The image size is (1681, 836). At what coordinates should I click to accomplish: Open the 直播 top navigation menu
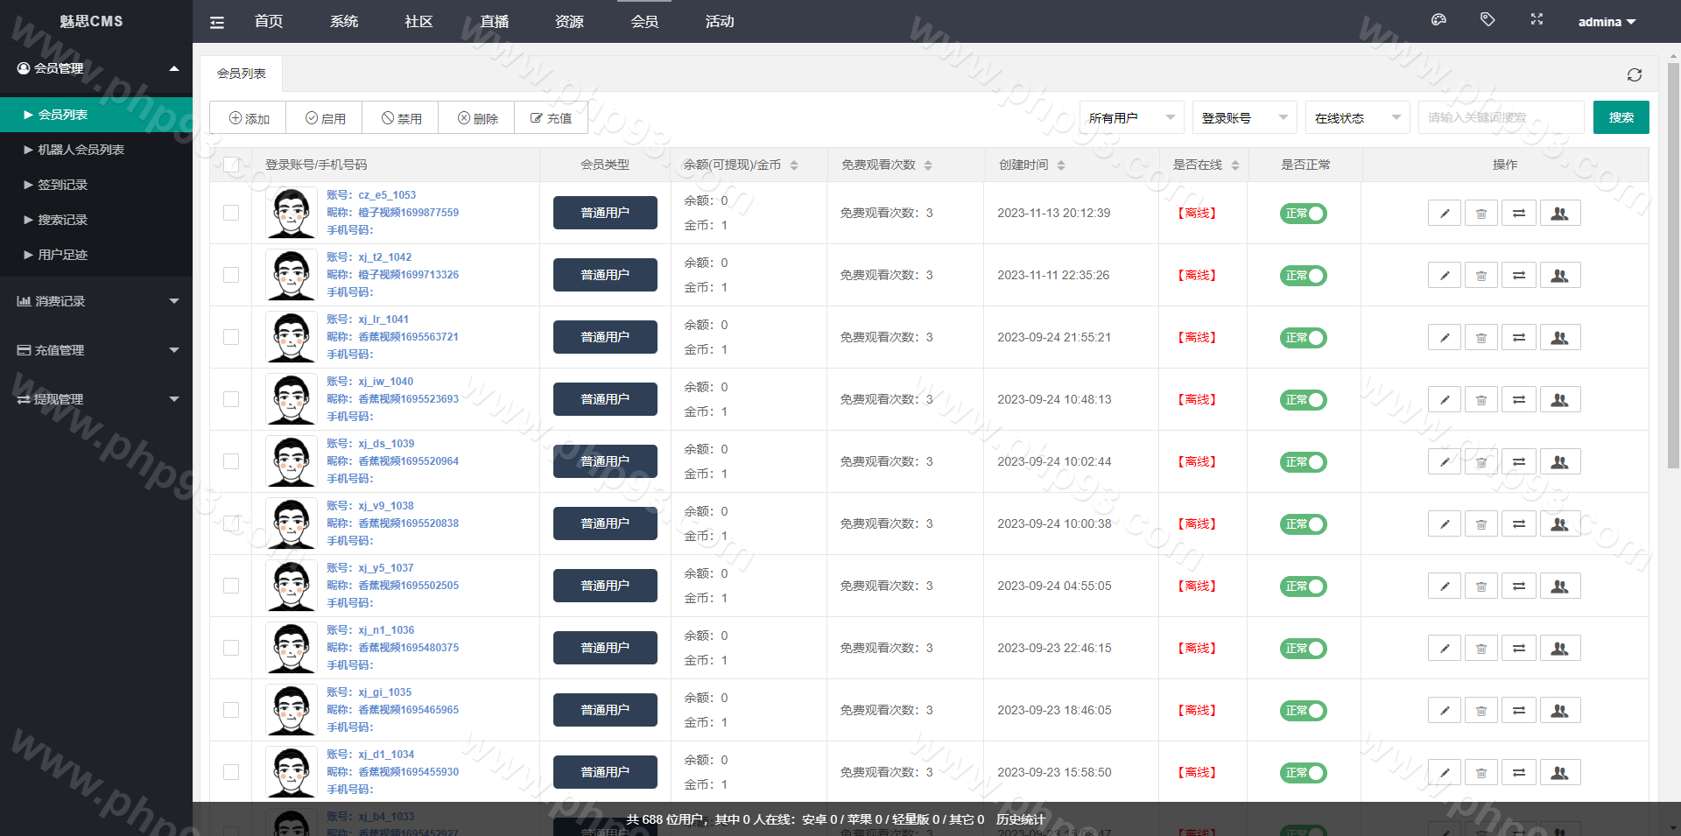[x=494, y=21]
